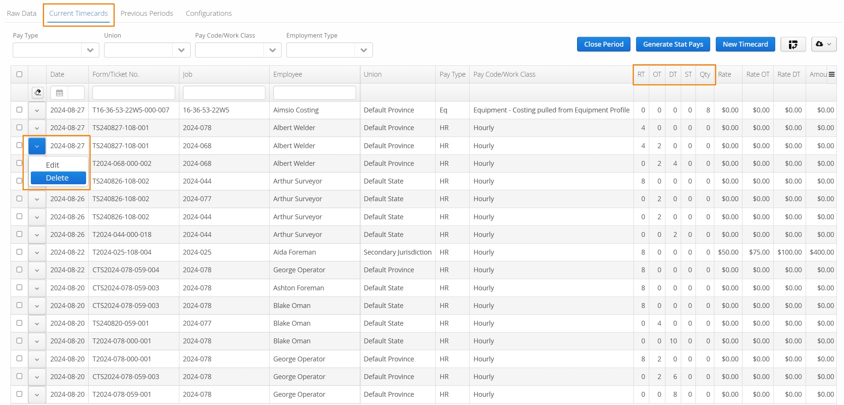Screen dimensions: 844x405
Task: Click the Job filter input field
Action: pyautogui.click(x=224, y=93)
